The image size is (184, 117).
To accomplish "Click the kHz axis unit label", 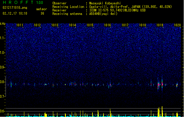I will click(x=3, y=24).
